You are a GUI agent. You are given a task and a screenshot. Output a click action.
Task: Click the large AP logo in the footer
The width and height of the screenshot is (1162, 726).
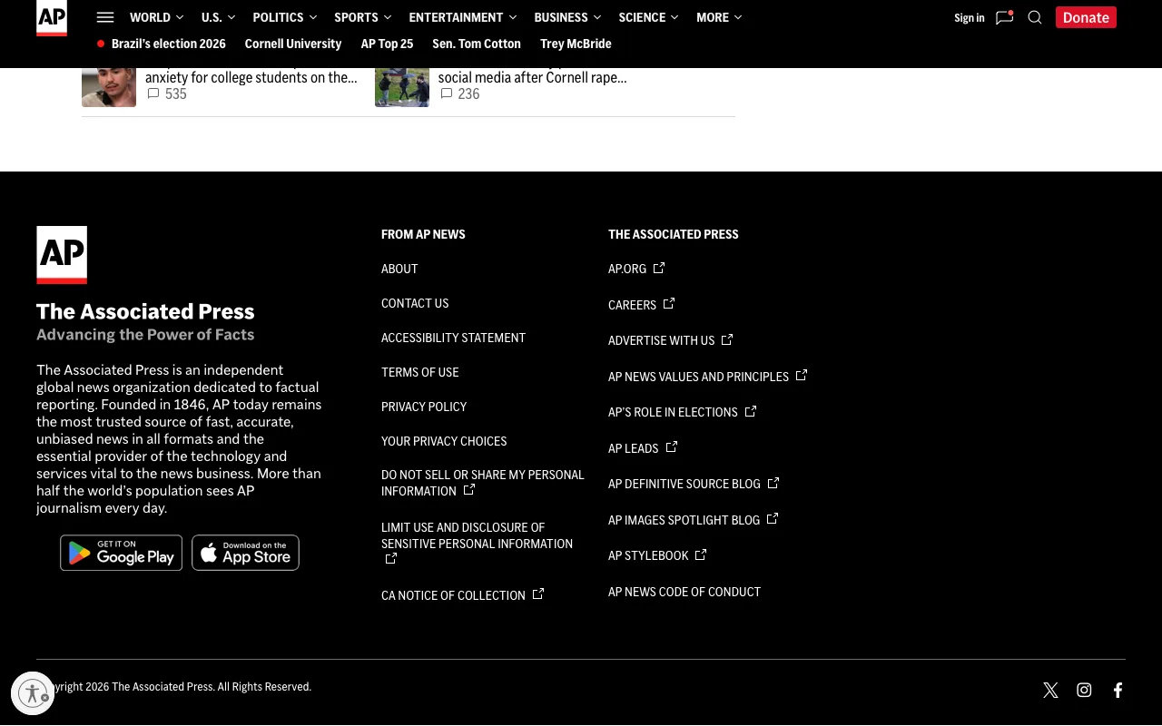click(x=62, y=255)
